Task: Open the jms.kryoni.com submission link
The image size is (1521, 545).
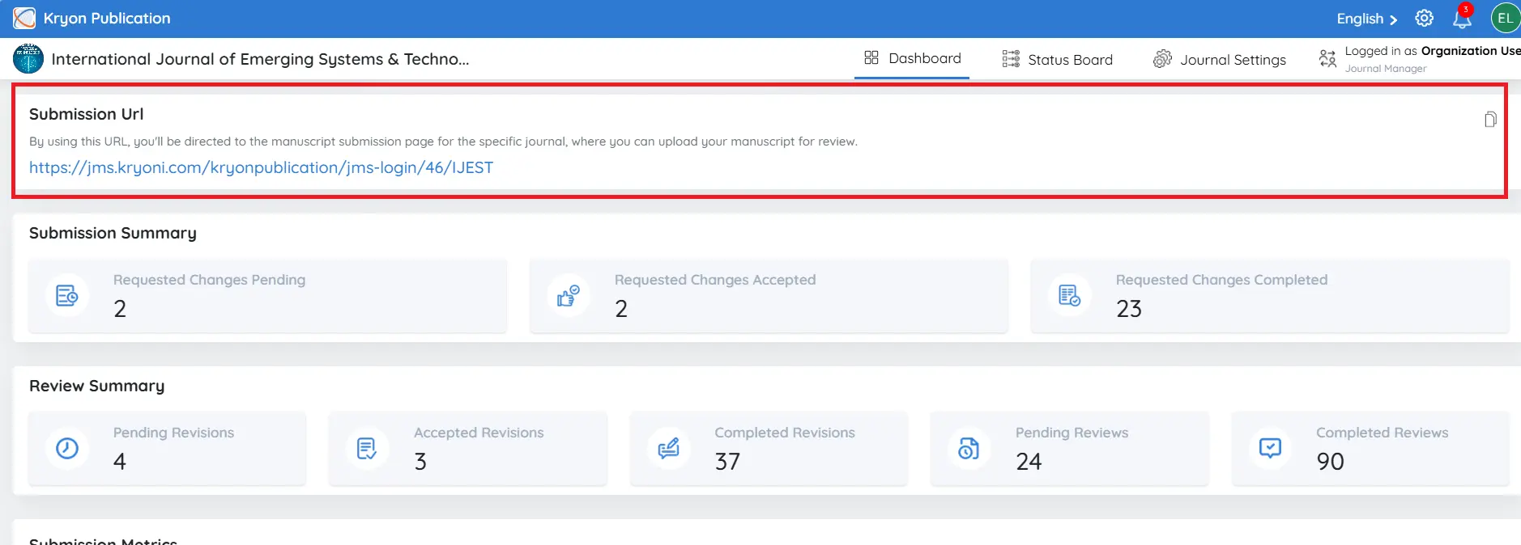Action: click(x=261, y=167)
